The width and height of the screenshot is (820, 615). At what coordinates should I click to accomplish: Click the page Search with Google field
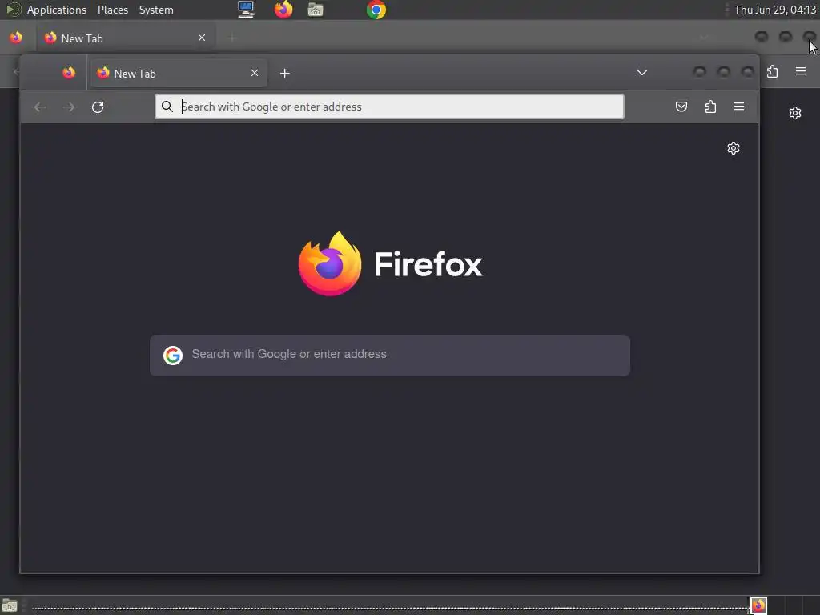pyautogui.click(x=390, y=355)
